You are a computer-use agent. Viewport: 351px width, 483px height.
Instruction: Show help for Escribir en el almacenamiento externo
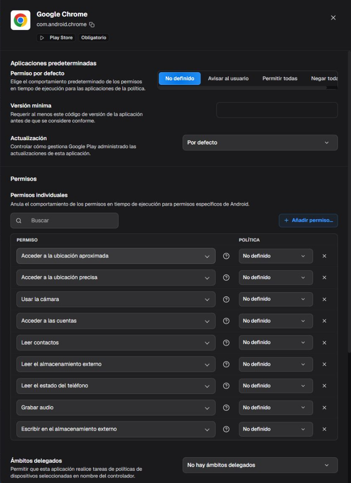pos(226,429)
